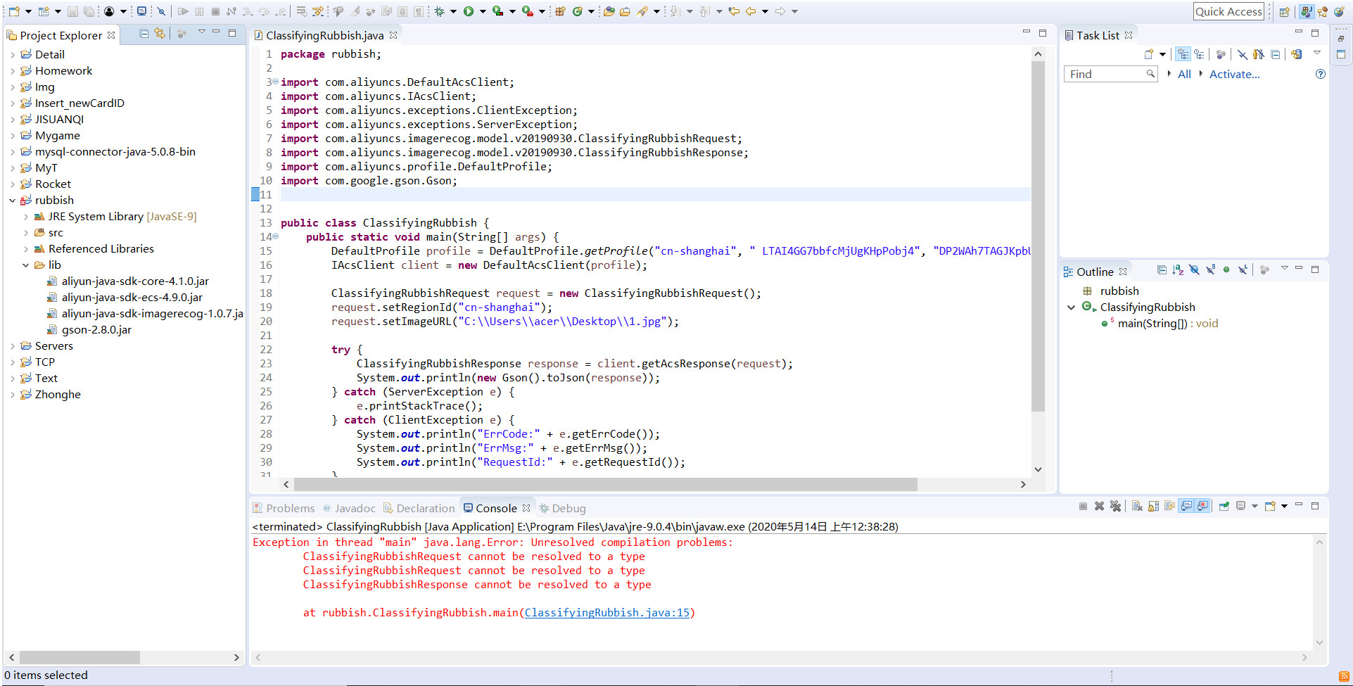Clear the Console with Clear Console icon
This screenshot has width=1353, height=686.
pos(1138,506)
